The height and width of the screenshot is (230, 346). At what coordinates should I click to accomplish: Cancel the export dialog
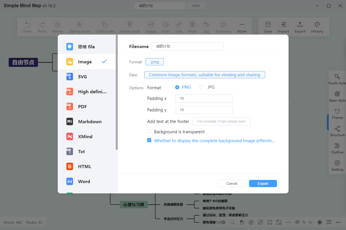click(232, 184)
